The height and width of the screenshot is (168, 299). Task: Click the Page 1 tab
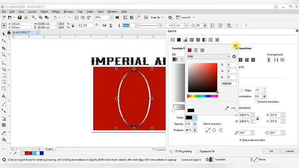(49, 149)
